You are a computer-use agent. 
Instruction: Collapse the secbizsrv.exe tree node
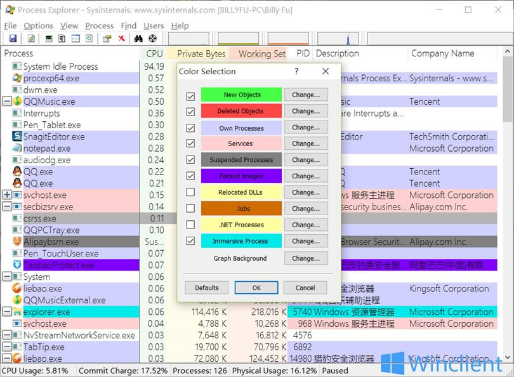point(7,206)
